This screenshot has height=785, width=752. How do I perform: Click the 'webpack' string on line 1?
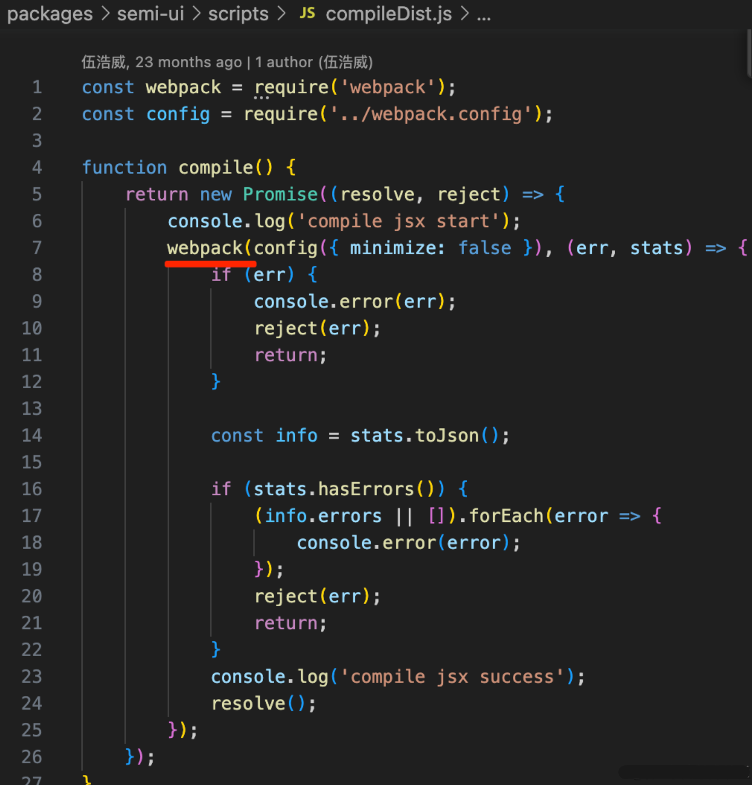(388, 87)
